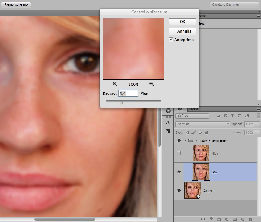Click the Riemp. fill value field
The width and height of the screenshot is (261, 222).
(x=249, y=132)
